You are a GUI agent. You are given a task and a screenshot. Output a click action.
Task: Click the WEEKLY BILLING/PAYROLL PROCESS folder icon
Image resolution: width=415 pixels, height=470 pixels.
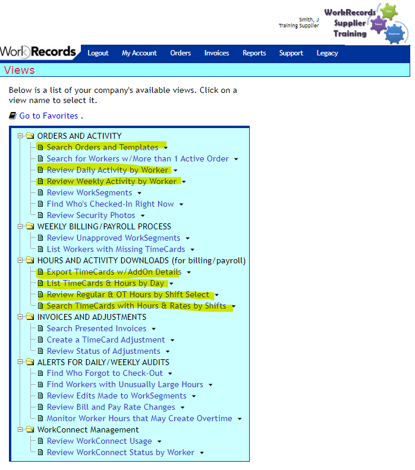tap(30, 226)
